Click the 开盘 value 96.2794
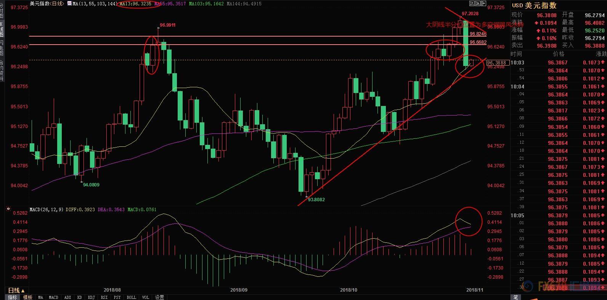 [595, 15]
